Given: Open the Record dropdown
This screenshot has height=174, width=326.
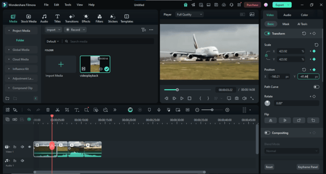Looking at the screenshot, I should [x=75, y=30].
